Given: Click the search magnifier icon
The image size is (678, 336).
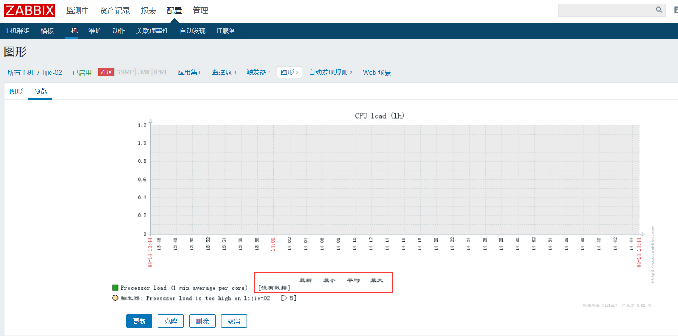Looking at the screenshot, I should (x=659, y=10).
